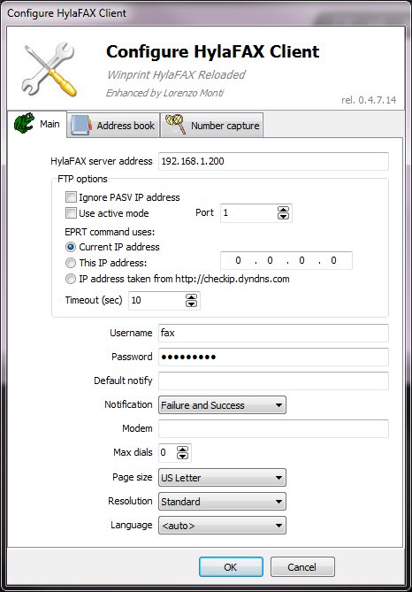The image size is (412, 592).
Task: Click the frog icon on Main tab
Action: click(24, 124)
